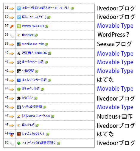This screenshot has height=151, width=140.
Task: Click external-link icon beside WWW WATCH
Action: tap(46, 26)
